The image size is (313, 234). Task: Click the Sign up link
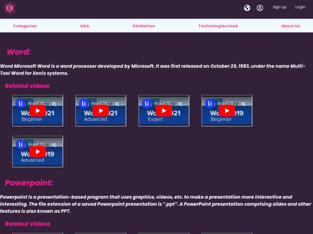point(279,7)
